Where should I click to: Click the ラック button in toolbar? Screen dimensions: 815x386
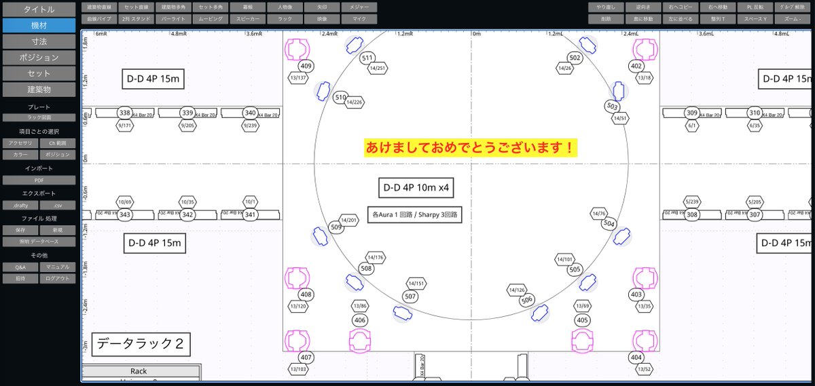point(285,19)
